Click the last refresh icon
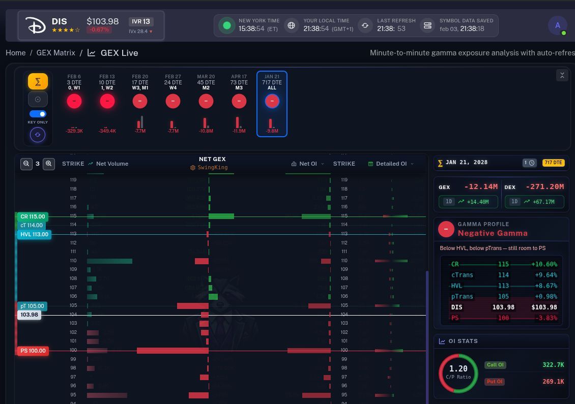Screen dimensions: 575x404 click(x=365, y=25)
